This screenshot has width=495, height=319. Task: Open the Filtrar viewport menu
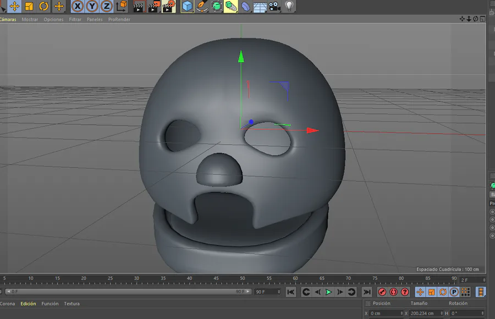point(75,19)
